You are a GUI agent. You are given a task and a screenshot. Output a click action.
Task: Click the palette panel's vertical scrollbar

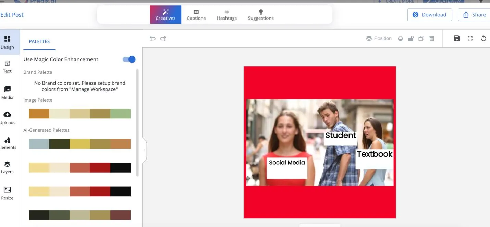coord(137,123)
